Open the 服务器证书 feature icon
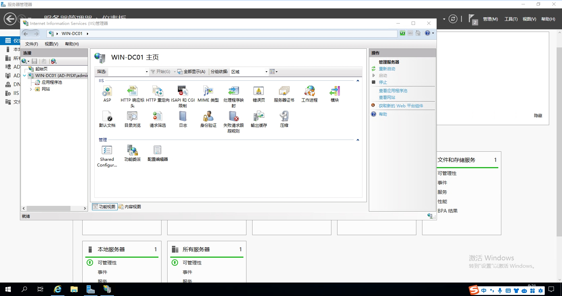 (x=284, y=91)
